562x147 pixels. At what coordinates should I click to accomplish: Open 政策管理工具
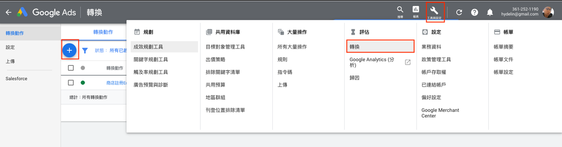click(436, 60)
